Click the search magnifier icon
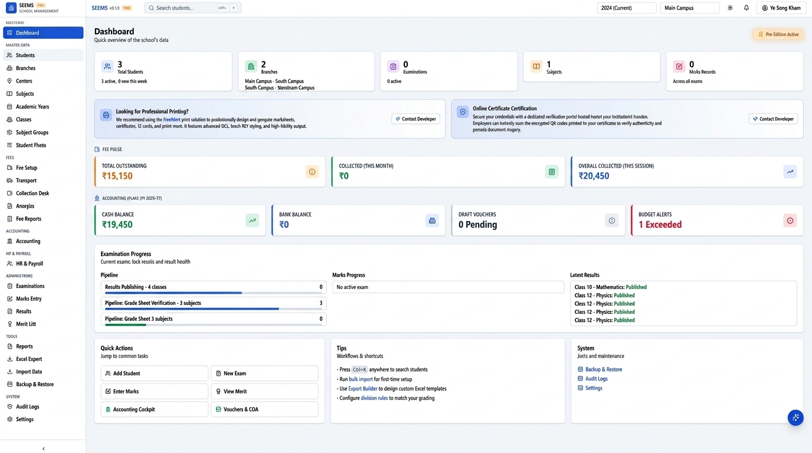 pos(151,8)
